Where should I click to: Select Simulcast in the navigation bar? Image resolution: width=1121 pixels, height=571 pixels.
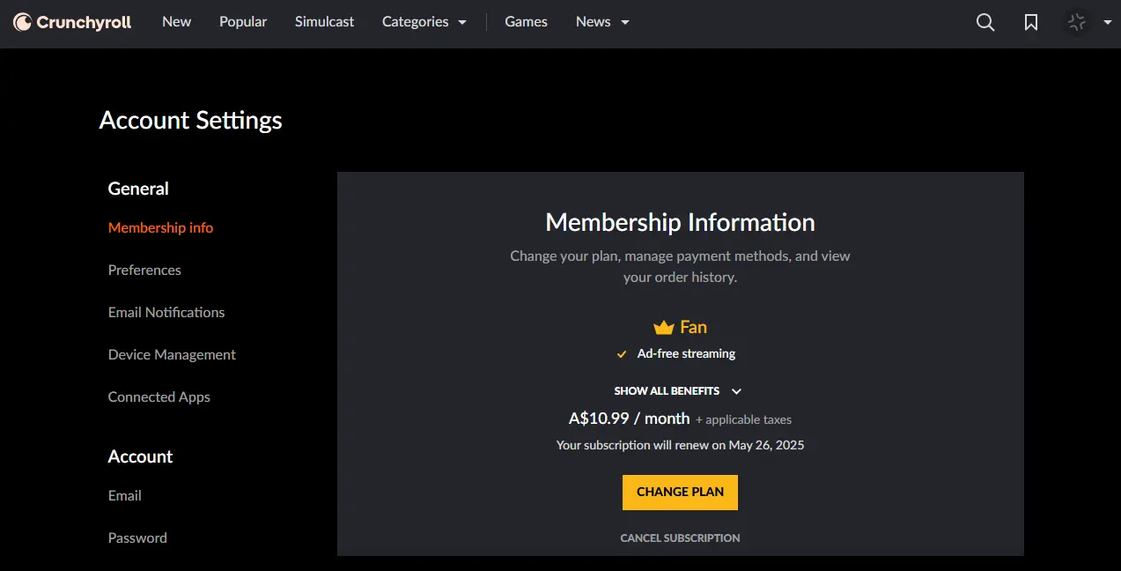point(324,22)
